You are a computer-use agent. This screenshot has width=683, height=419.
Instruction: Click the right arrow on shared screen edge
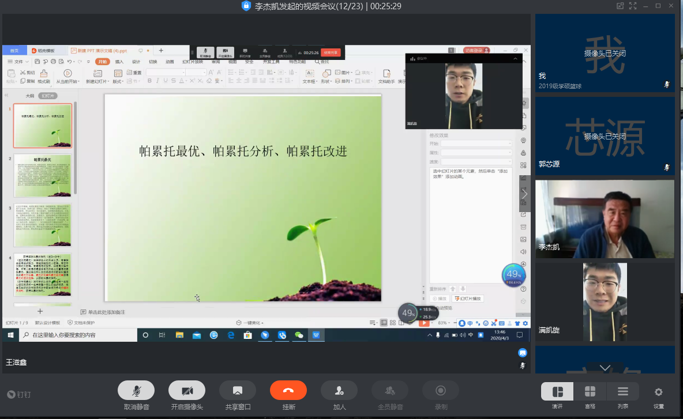pos(524,194)
